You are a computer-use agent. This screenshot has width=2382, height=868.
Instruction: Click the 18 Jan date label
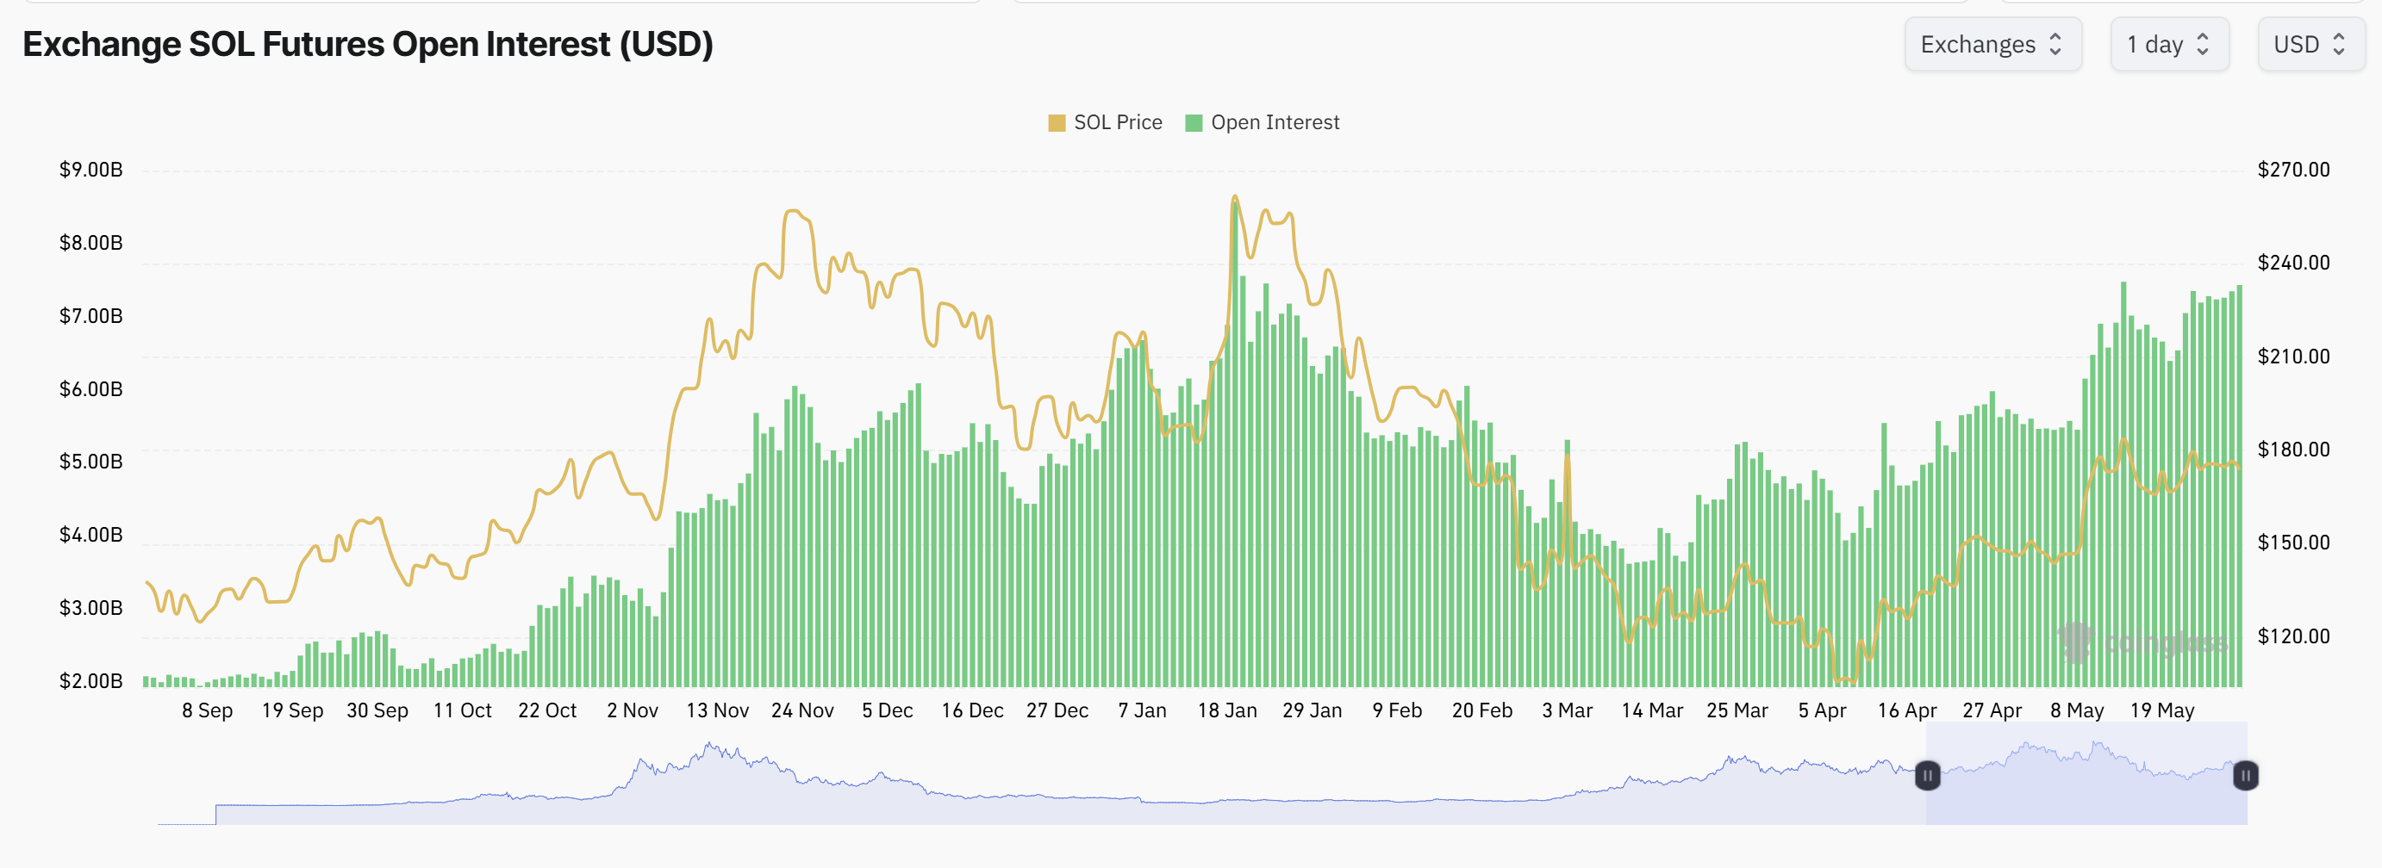[x=1228, y=710]
